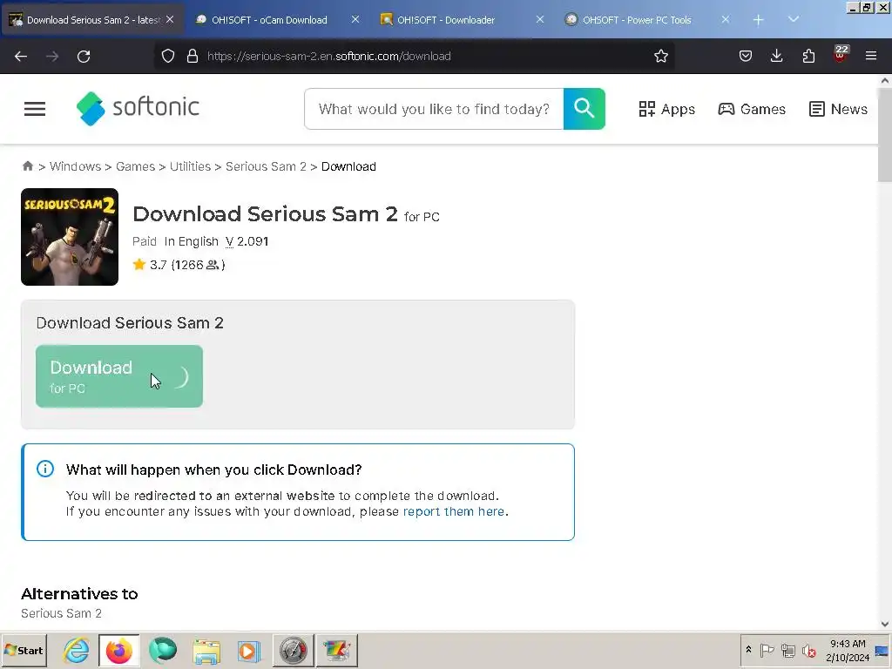Click the V 2.091 version label

247,242
